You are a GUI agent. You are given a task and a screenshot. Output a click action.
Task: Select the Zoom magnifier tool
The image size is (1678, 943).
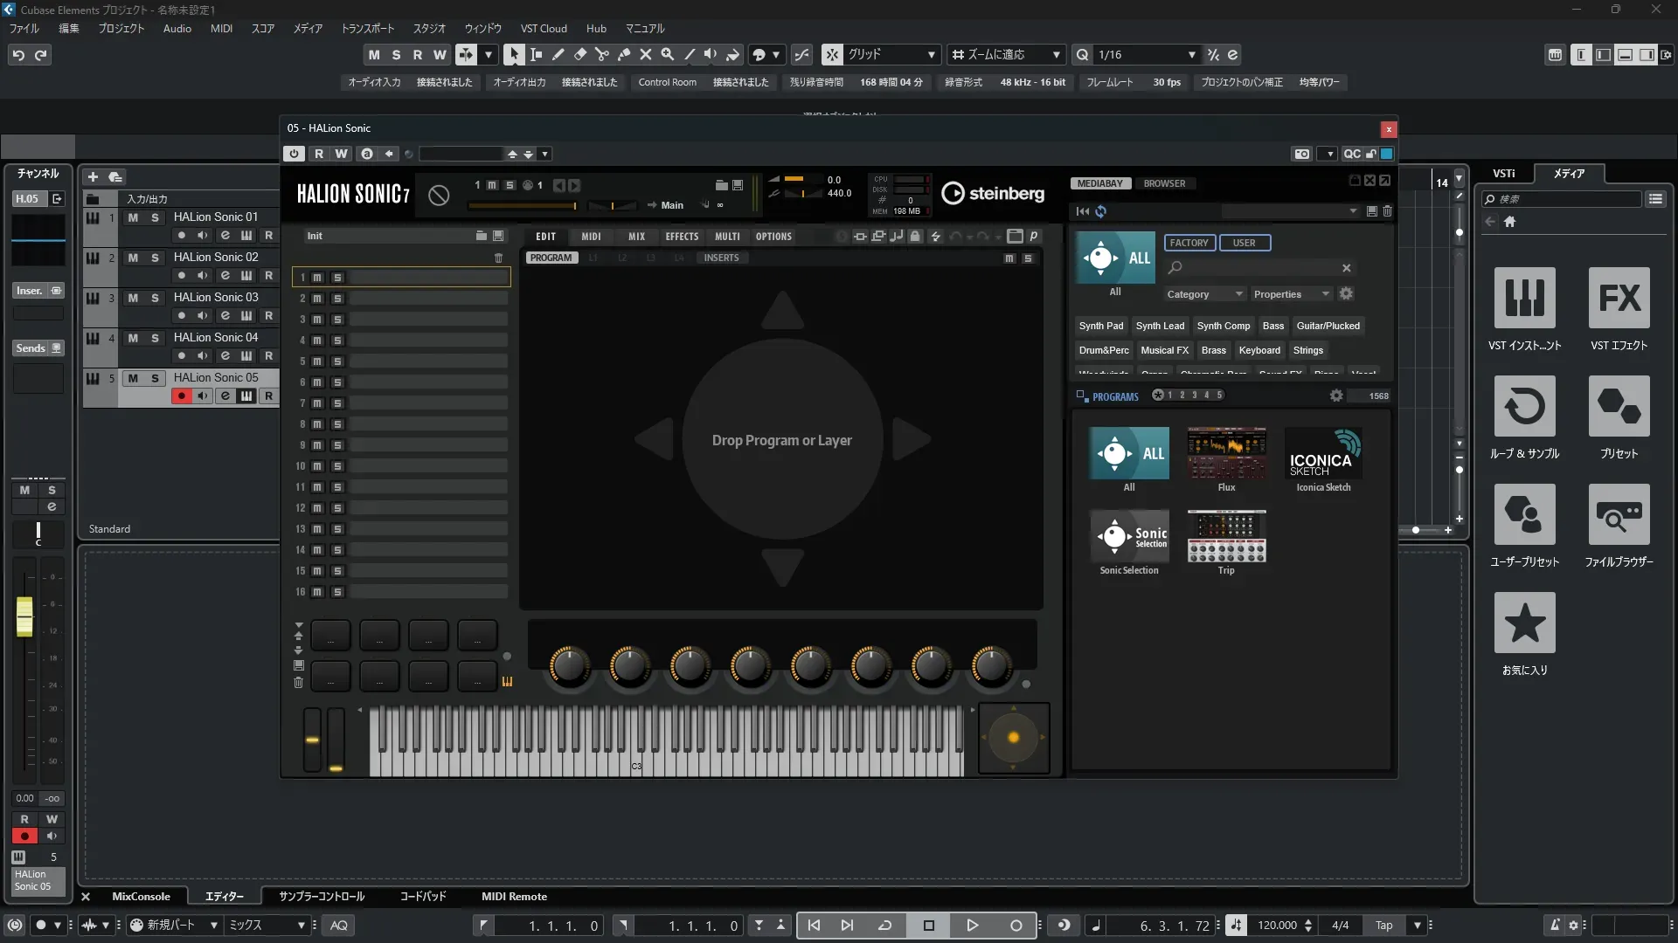click(667, 54)
